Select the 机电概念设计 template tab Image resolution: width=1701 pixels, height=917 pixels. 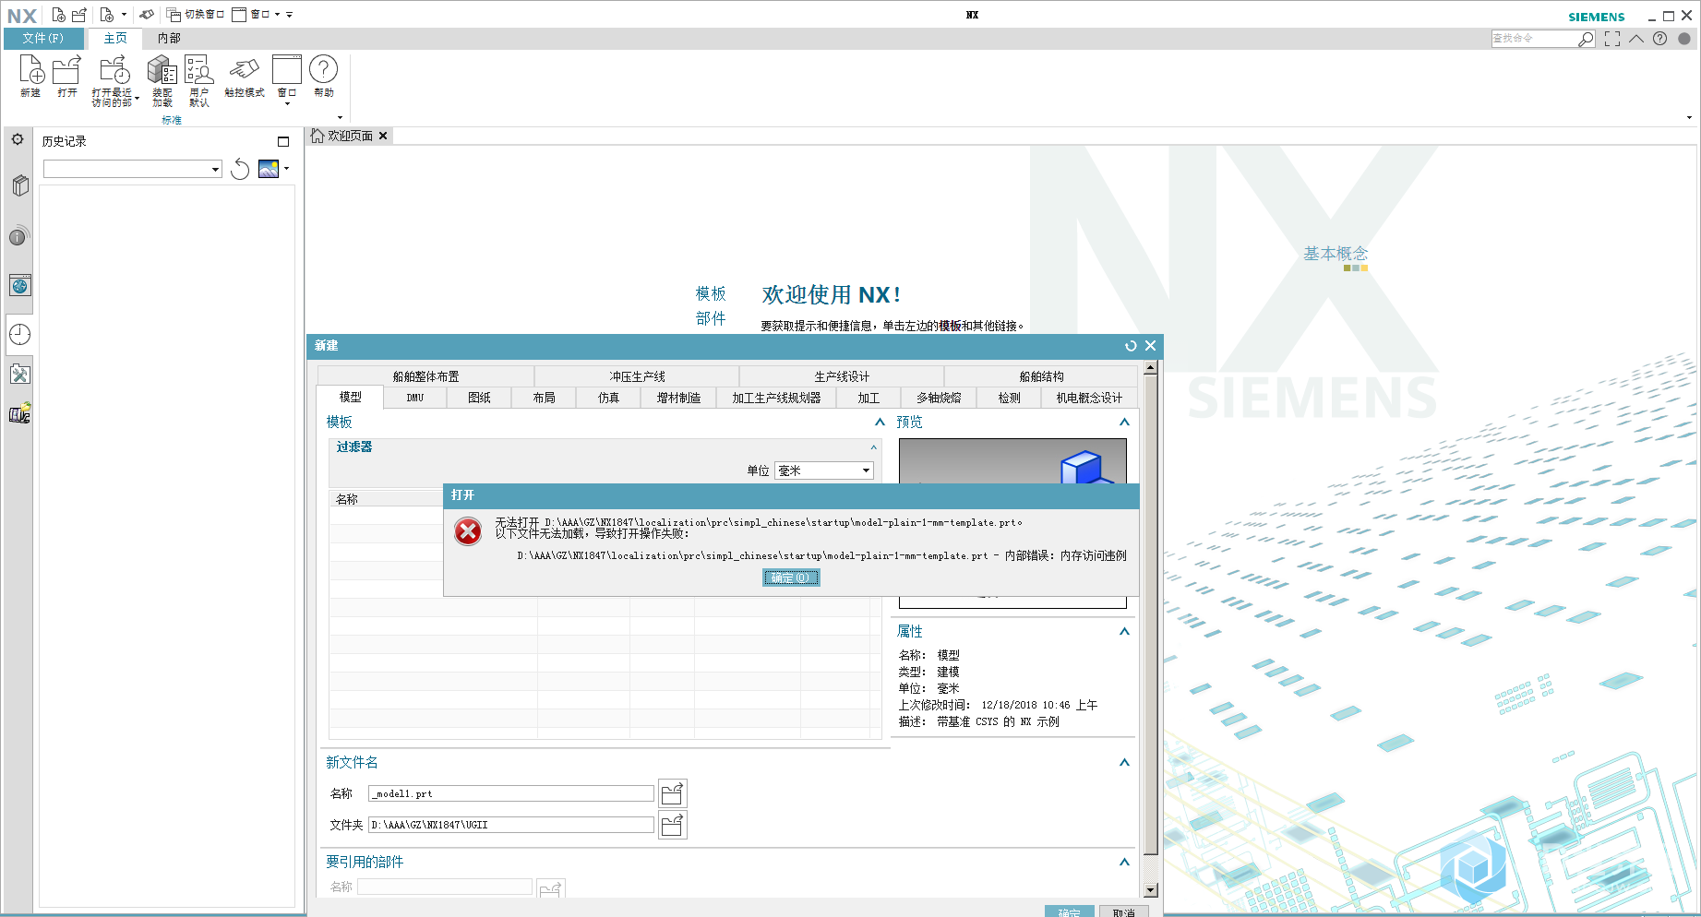1089,398
